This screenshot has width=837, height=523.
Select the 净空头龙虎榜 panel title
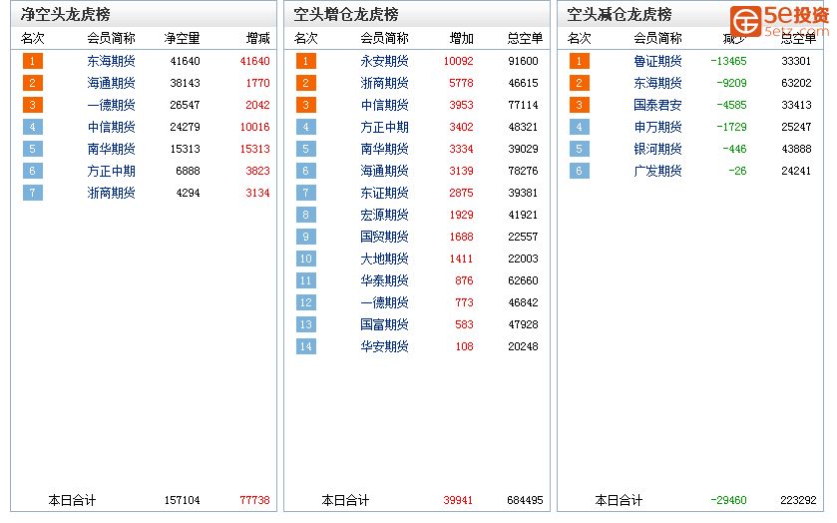65,14
